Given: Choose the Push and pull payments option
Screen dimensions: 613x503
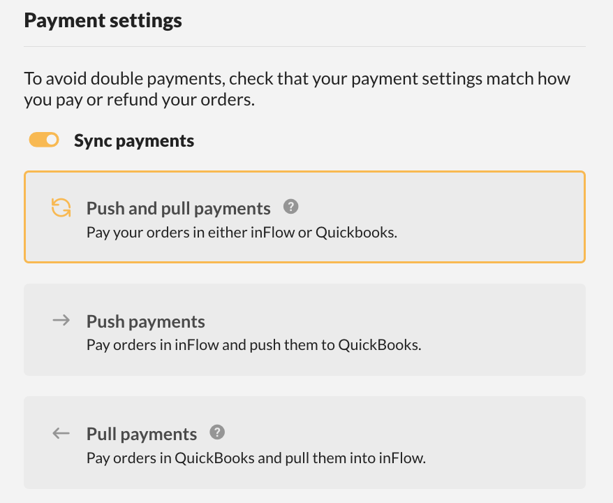Looking at the screenshot, I should (305, 217).
